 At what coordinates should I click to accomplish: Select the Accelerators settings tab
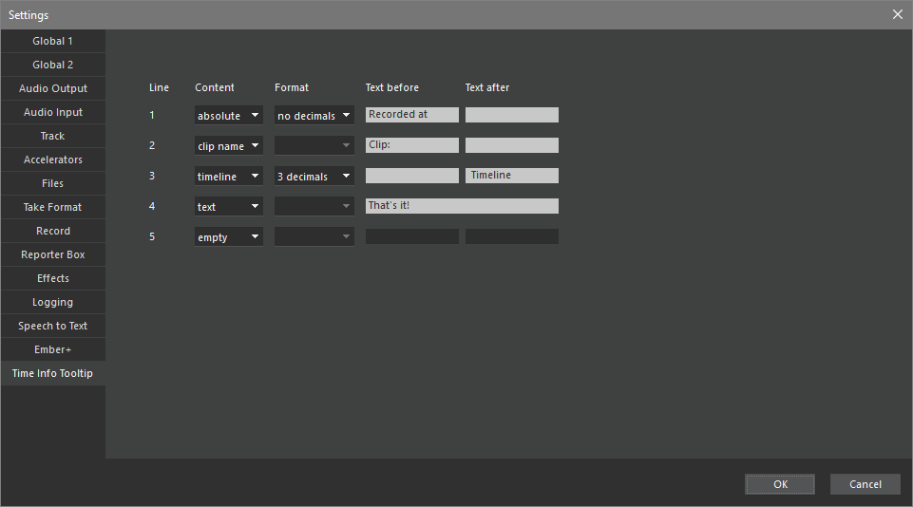53,160
